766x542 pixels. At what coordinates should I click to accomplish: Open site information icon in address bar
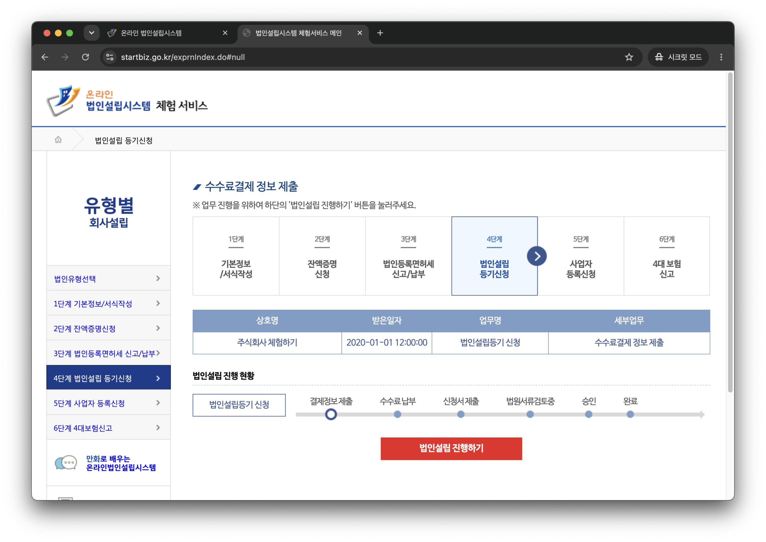[x=110, y=57]
